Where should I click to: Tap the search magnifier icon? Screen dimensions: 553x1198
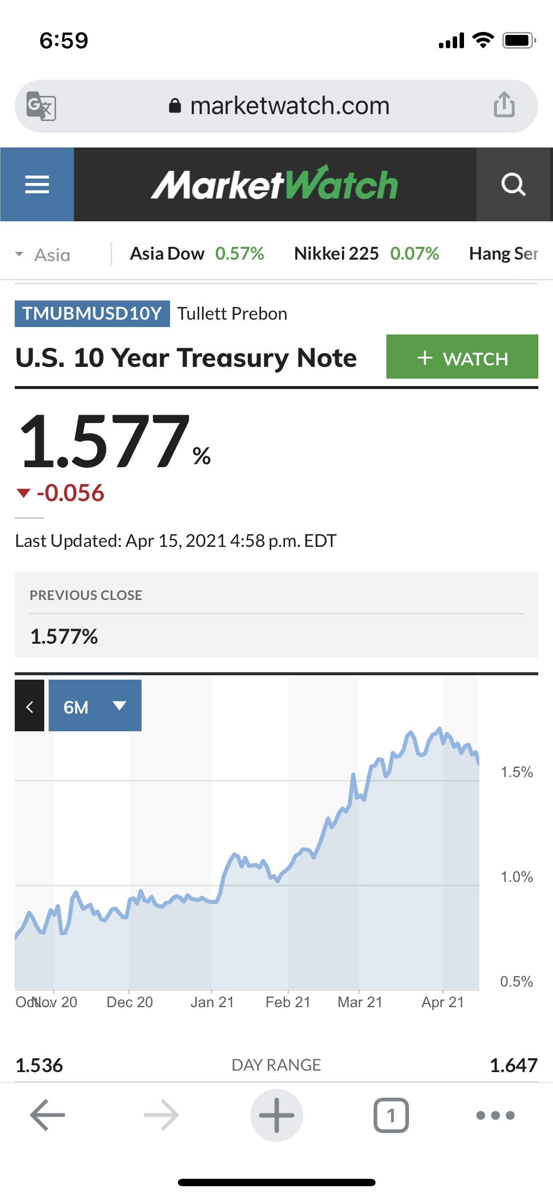(x=513, y=184)
